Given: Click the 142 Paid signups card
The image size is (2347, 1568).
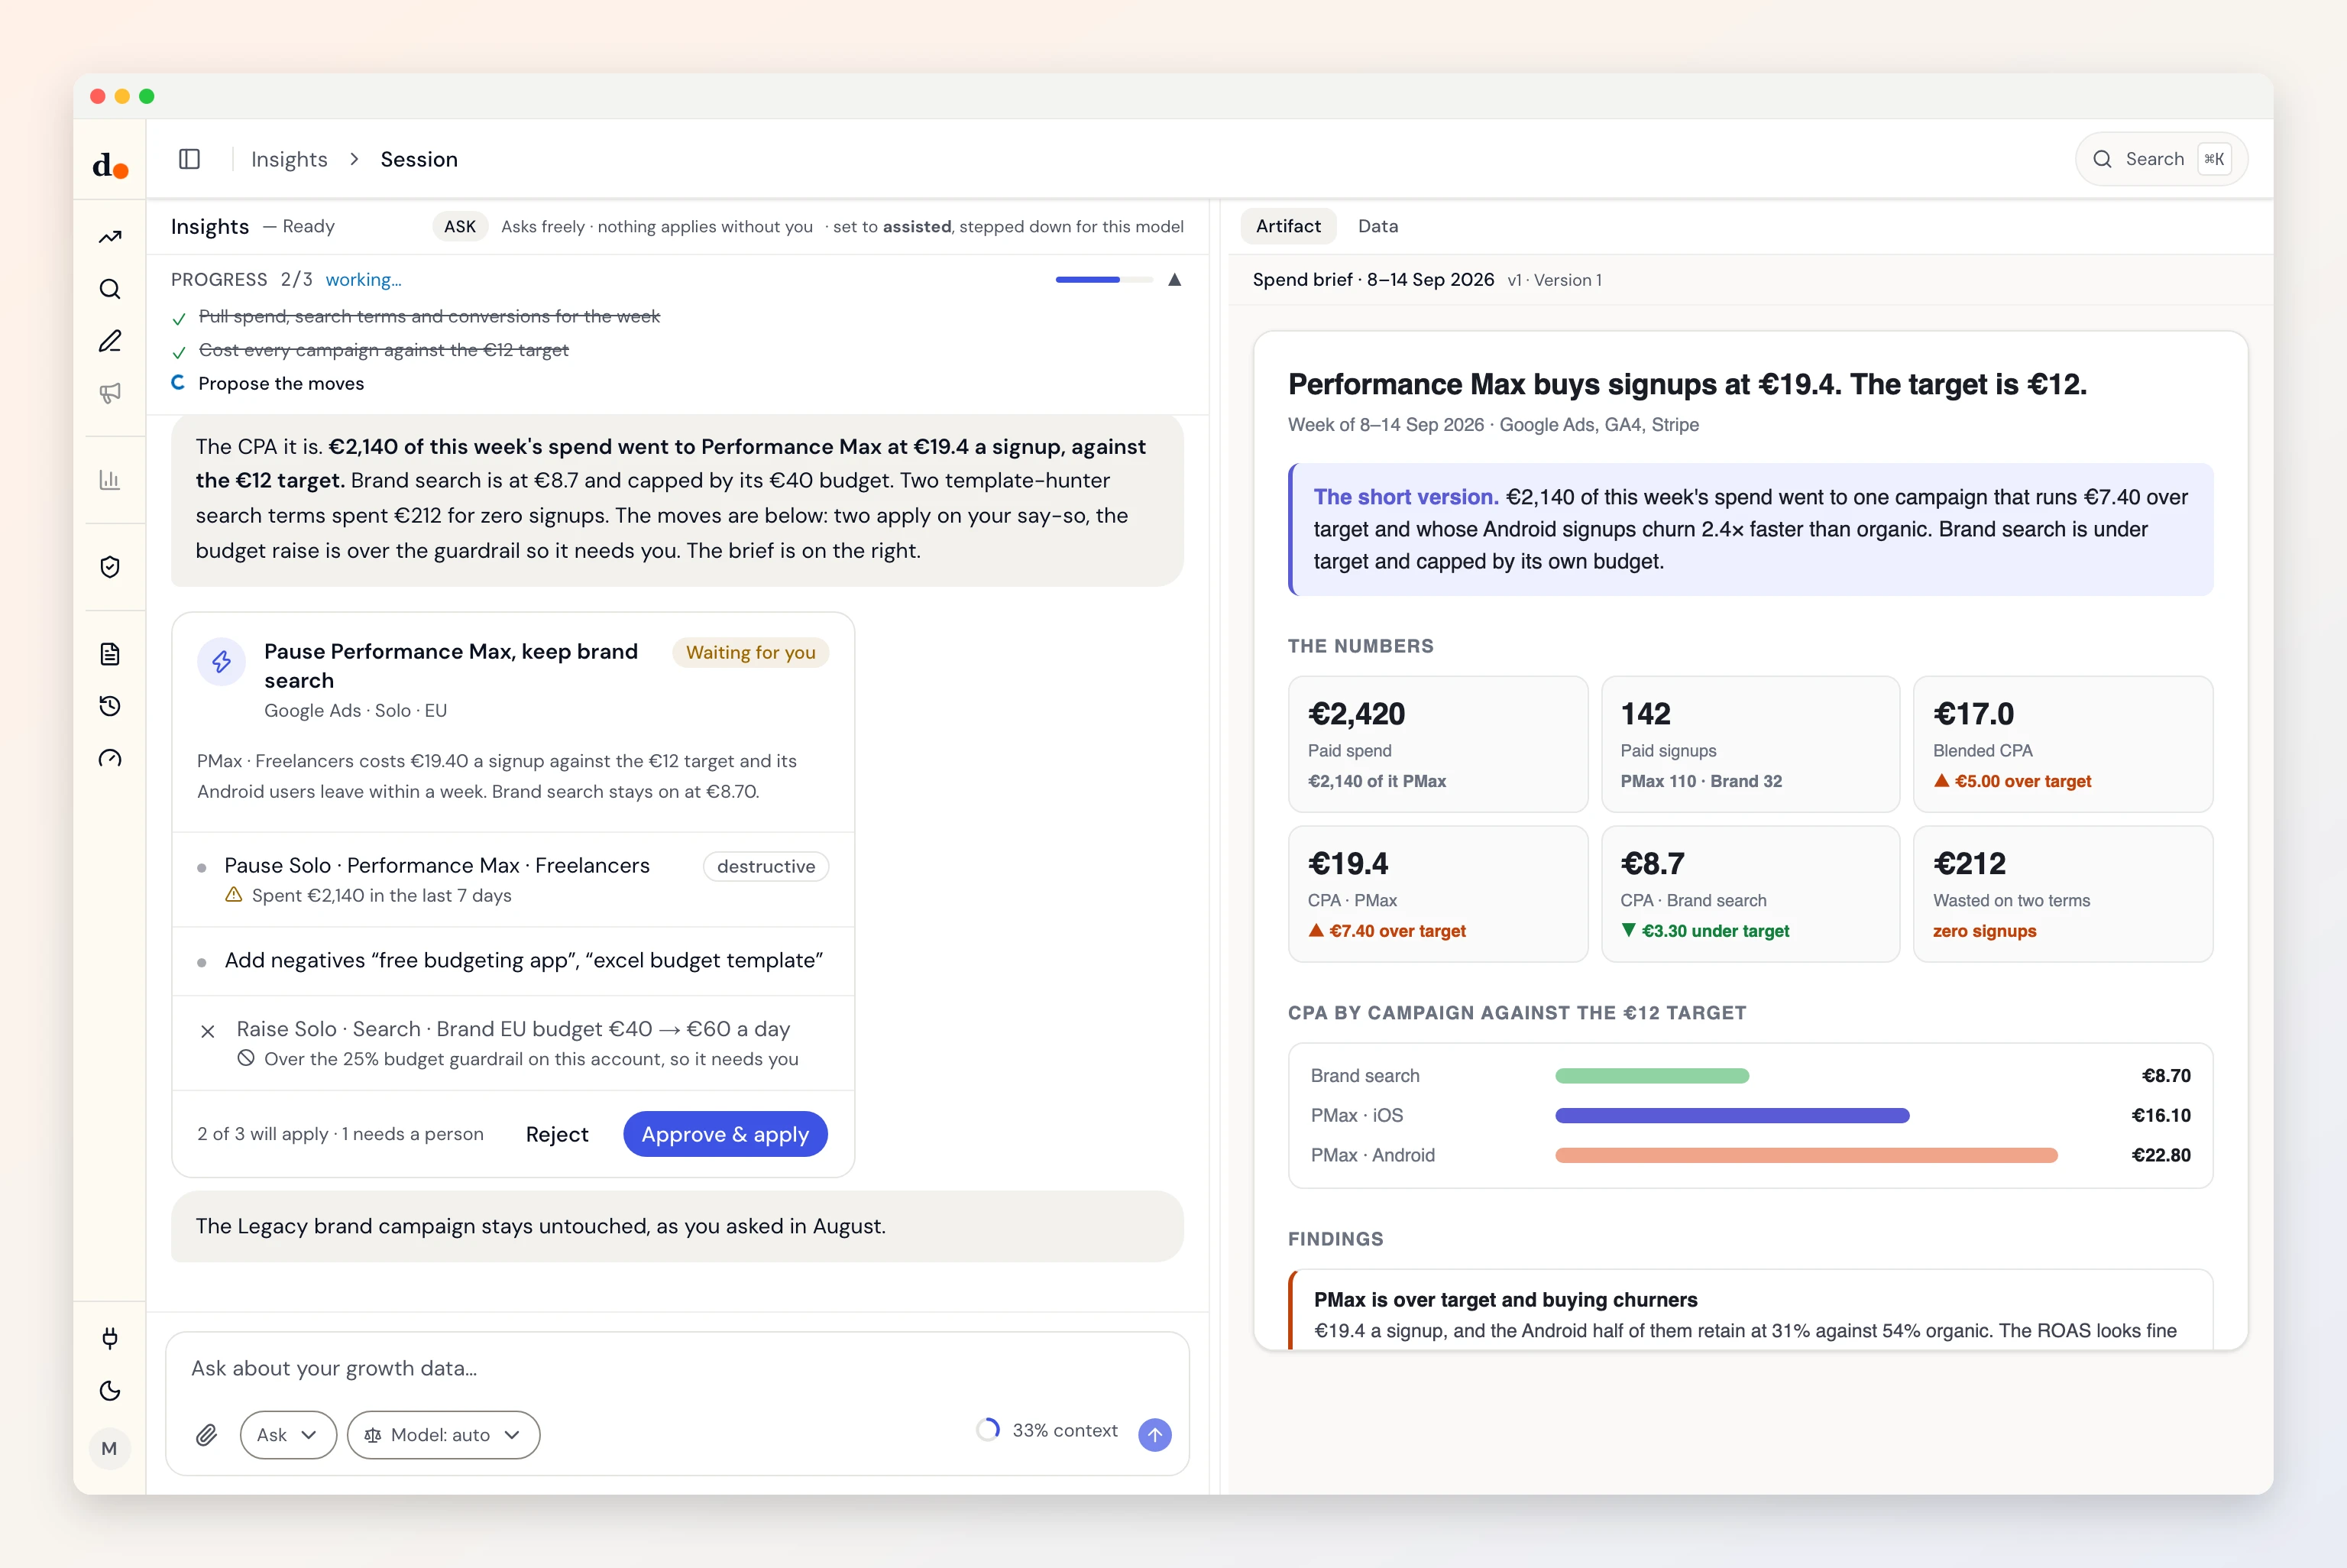Looking at the screenshot, I should point(1750,744).
